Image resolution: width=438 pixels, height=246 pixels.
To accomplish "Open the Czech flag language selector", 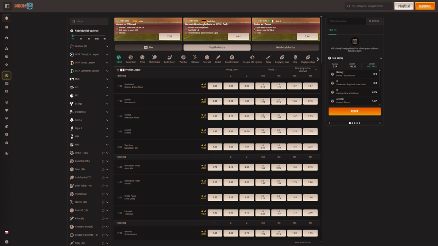I will tap(7, 233).
